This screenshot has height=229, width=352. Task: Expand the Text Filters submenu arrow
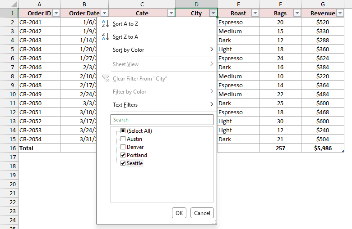coord(212,104)
